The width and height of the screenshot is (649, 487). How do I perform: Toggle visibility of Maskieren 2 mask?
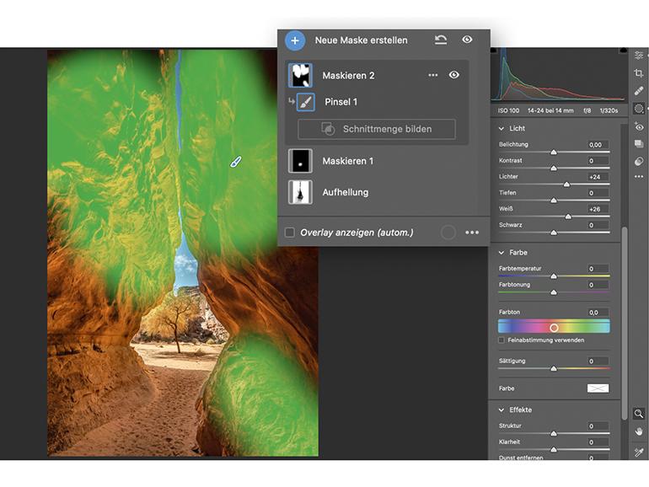tap(454, 75)
